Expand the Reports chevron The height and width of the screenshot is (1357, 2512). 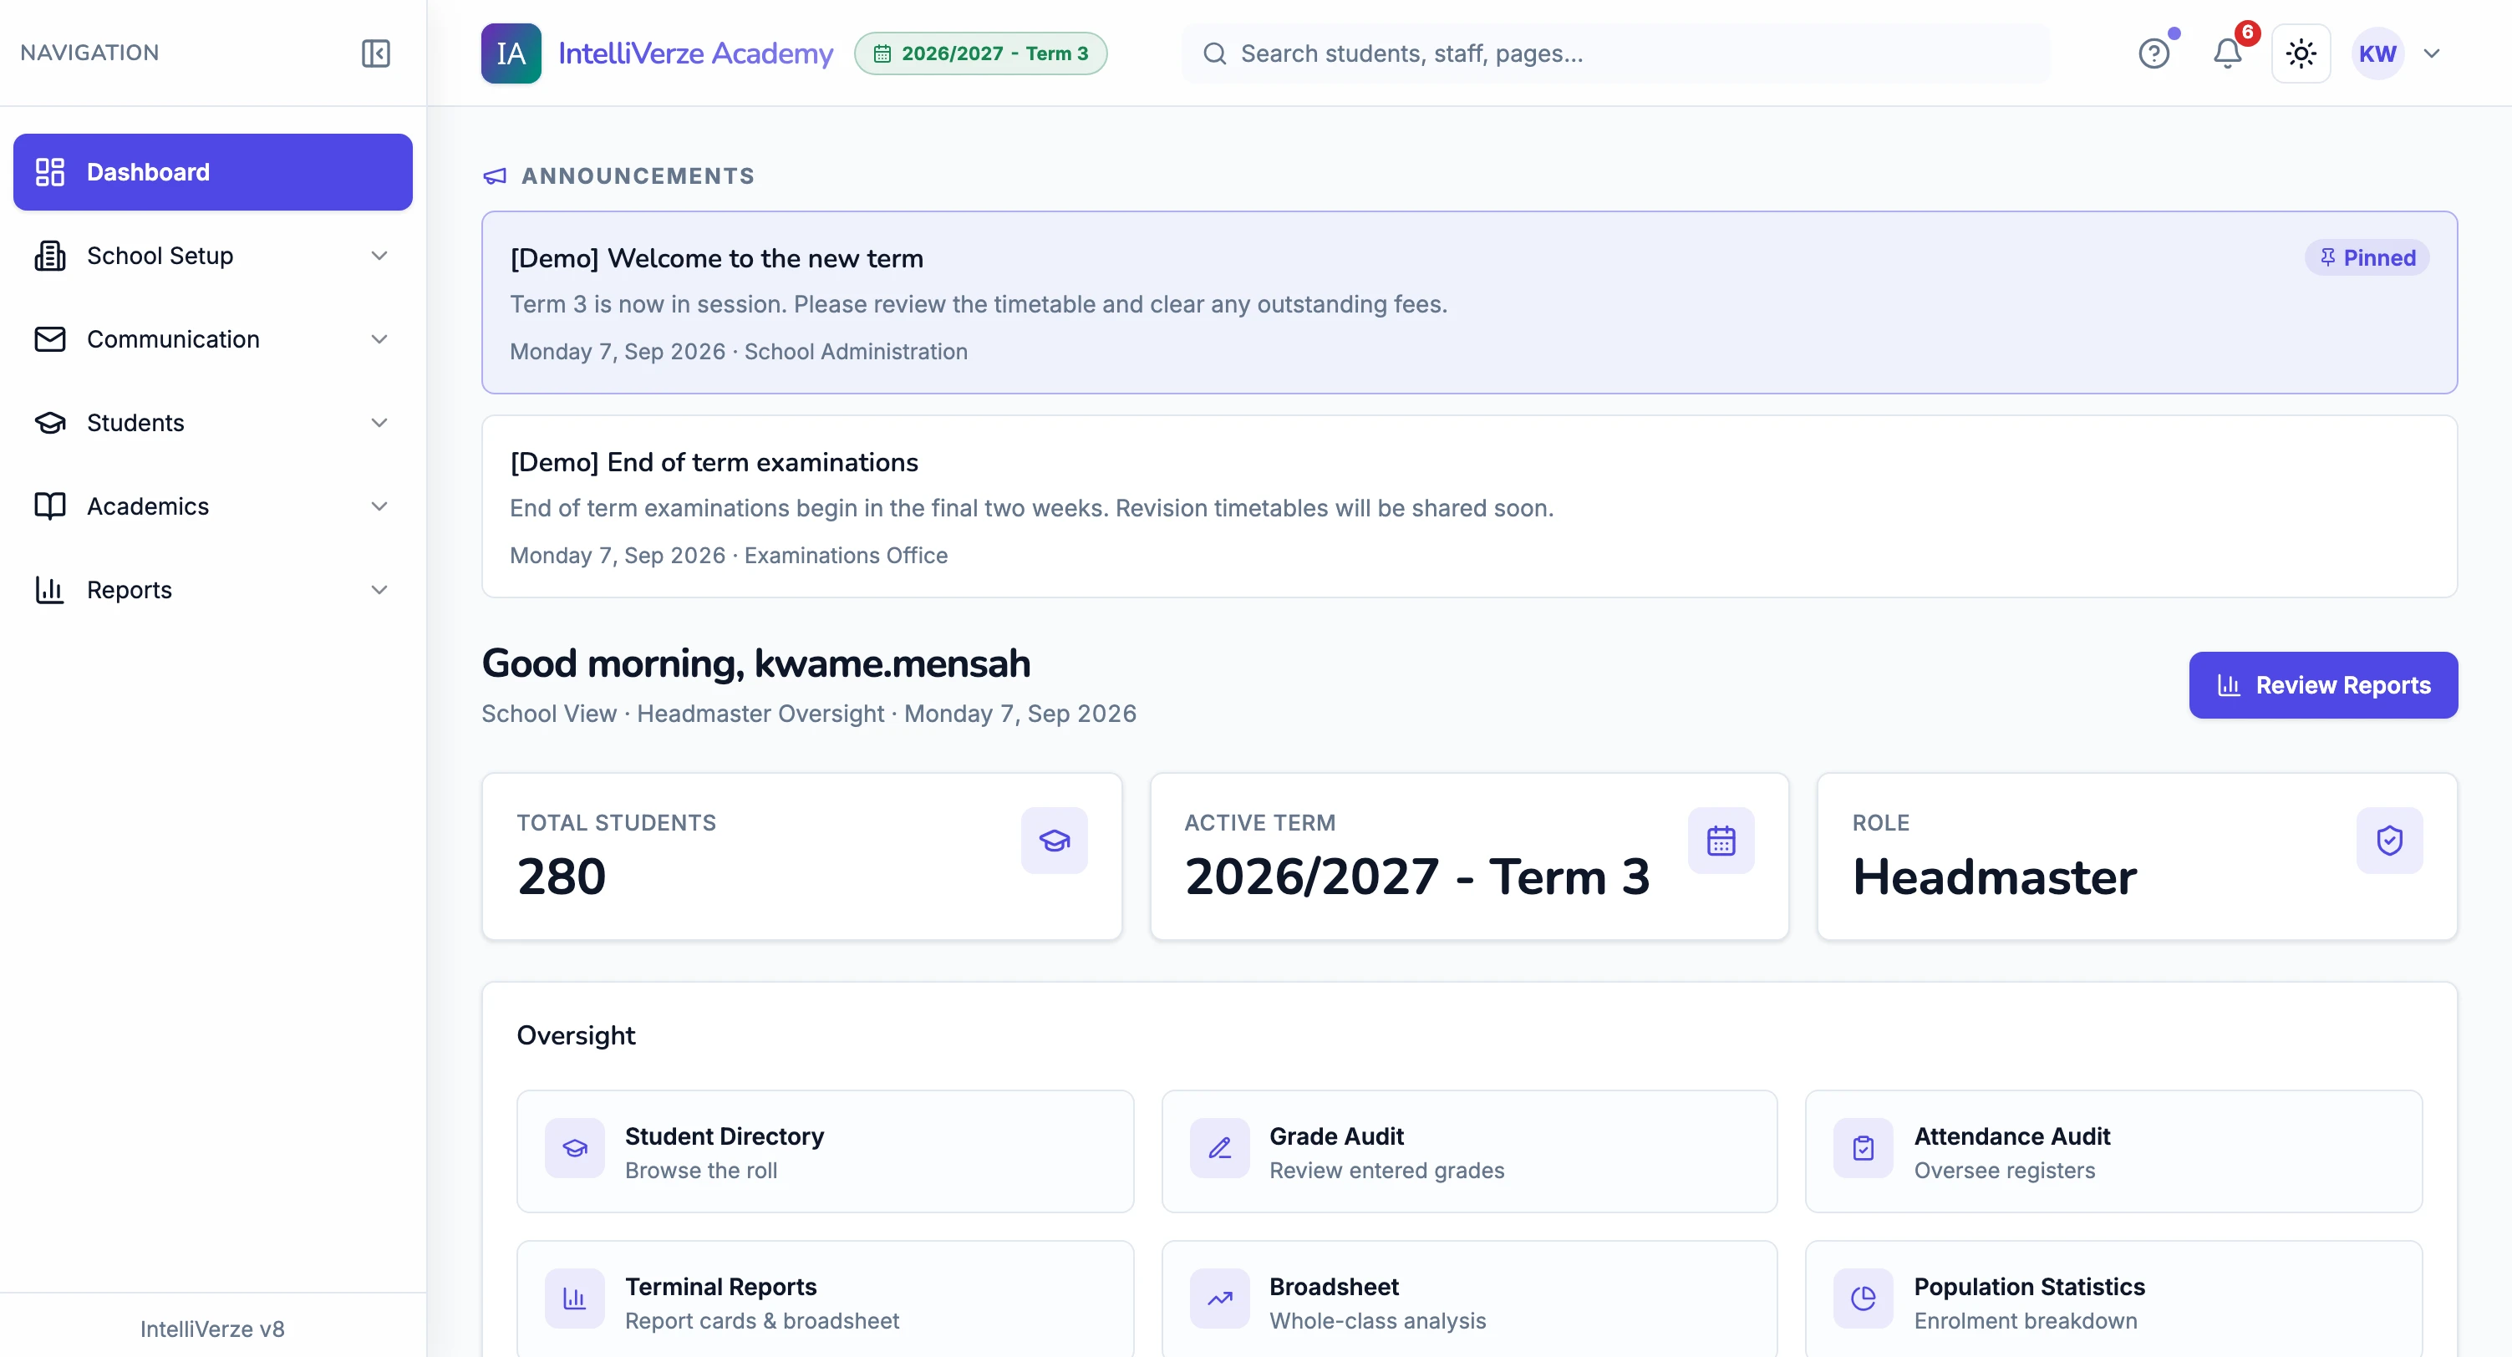click(x=379, y=590)
